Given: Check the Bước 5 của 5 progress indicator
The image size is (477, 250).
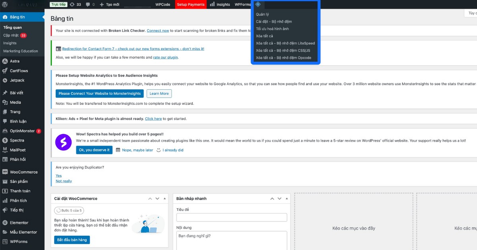Looking at the screenshot, I should point(69,210).
